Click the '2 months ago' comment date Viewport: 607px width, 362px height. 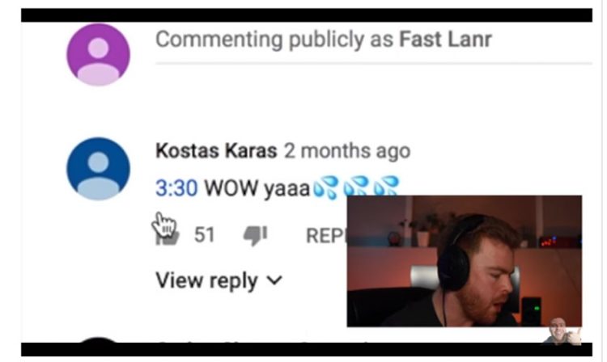(x=347, y=150)
